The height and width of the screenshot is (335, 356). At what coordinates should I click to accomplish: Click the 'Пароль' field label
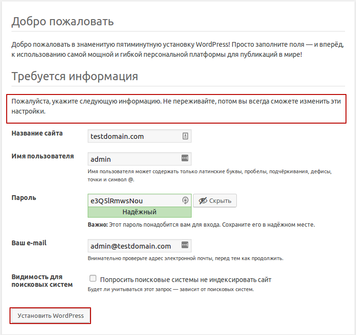pyautogui.click(x=24, y=198)
